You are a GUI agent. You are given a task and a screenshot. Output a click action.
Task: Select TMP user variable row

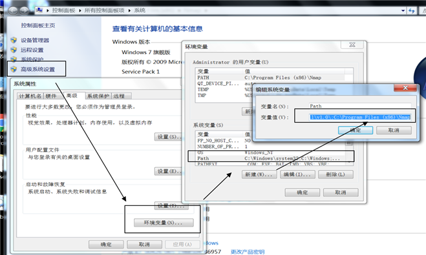[224, 96]
